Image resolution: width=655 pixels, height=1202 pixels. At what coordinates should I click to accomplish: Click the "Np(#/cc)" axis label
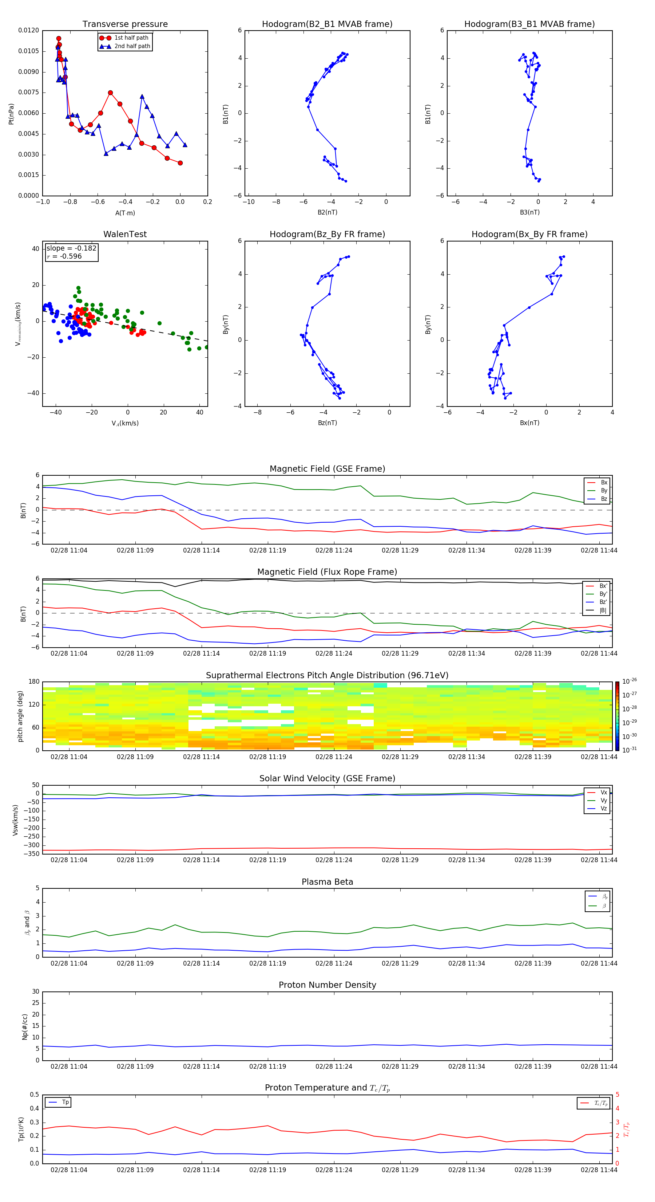(25, 1026)
